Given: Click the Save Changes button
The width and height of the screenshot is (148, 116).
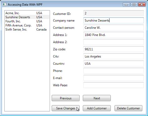Looking at the screenshot, I should (x=66, y=108).
